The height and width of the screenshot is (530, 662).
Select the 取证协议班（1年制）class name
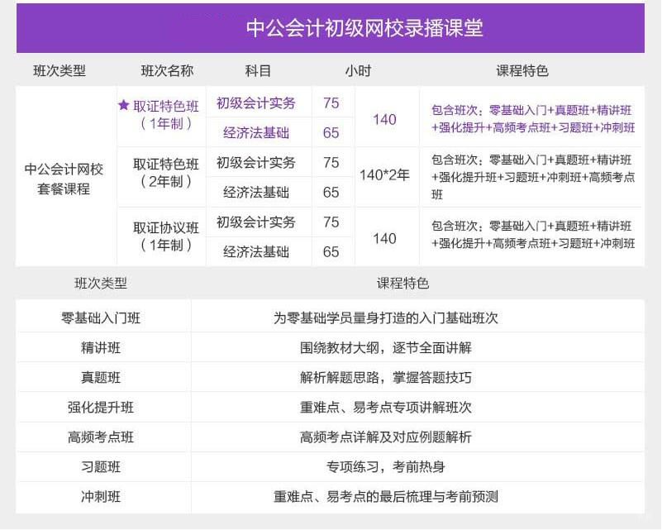click(x=166, y=236)
